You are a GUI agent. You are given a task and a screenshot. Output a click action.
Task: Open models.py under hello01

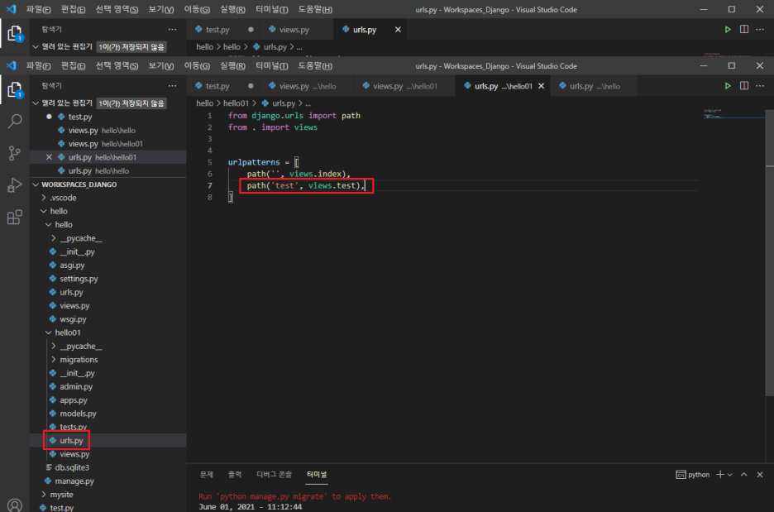78,414
